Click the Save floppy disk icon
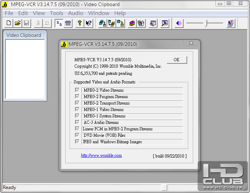The image size is (250, 193). tap(26, 23)
